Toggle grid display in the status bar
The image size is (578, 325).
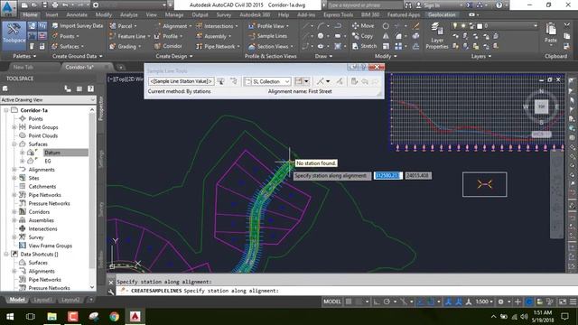tap(349, 302)
